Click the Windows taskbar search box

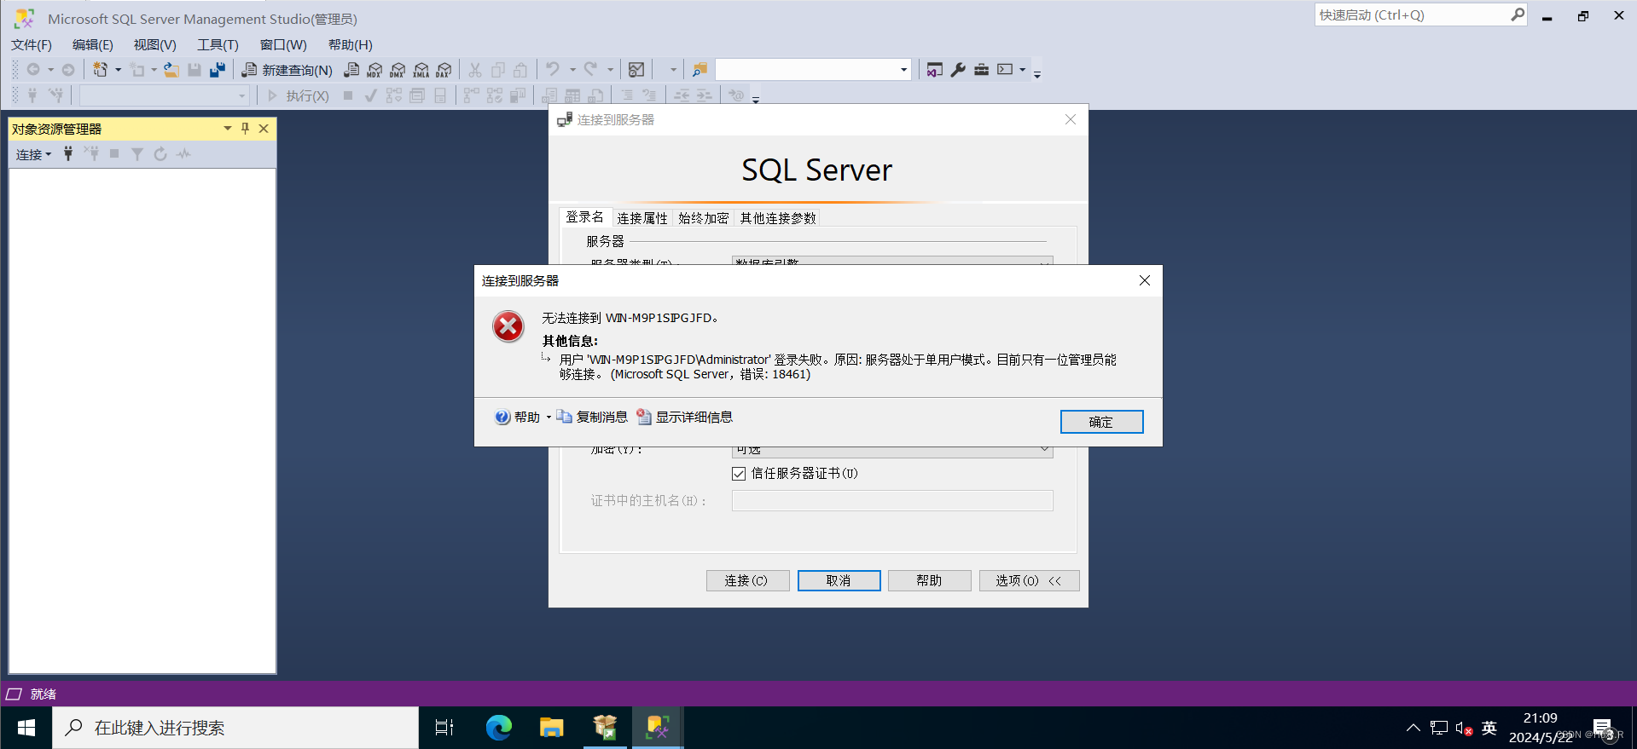235,728
